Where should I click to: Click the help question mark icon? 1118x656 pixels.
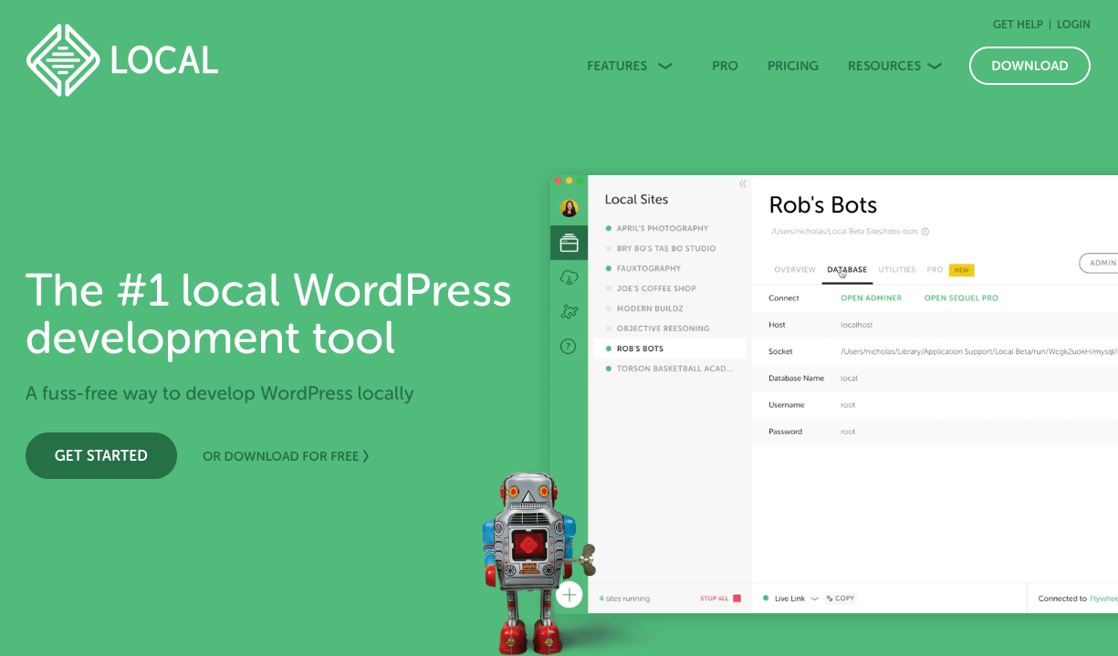(569, 346)
